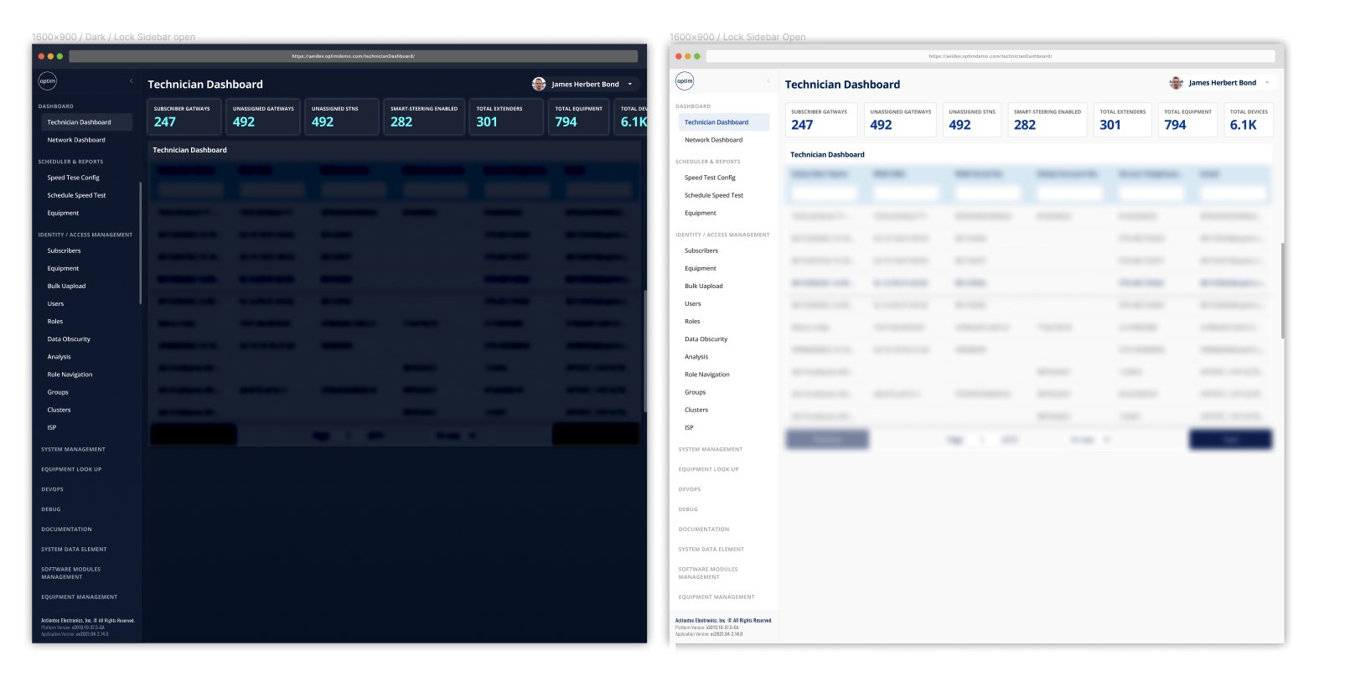1350x687 pixels.
Task: Expand System Management in the light sidebar
Action: tap(711, 449)
